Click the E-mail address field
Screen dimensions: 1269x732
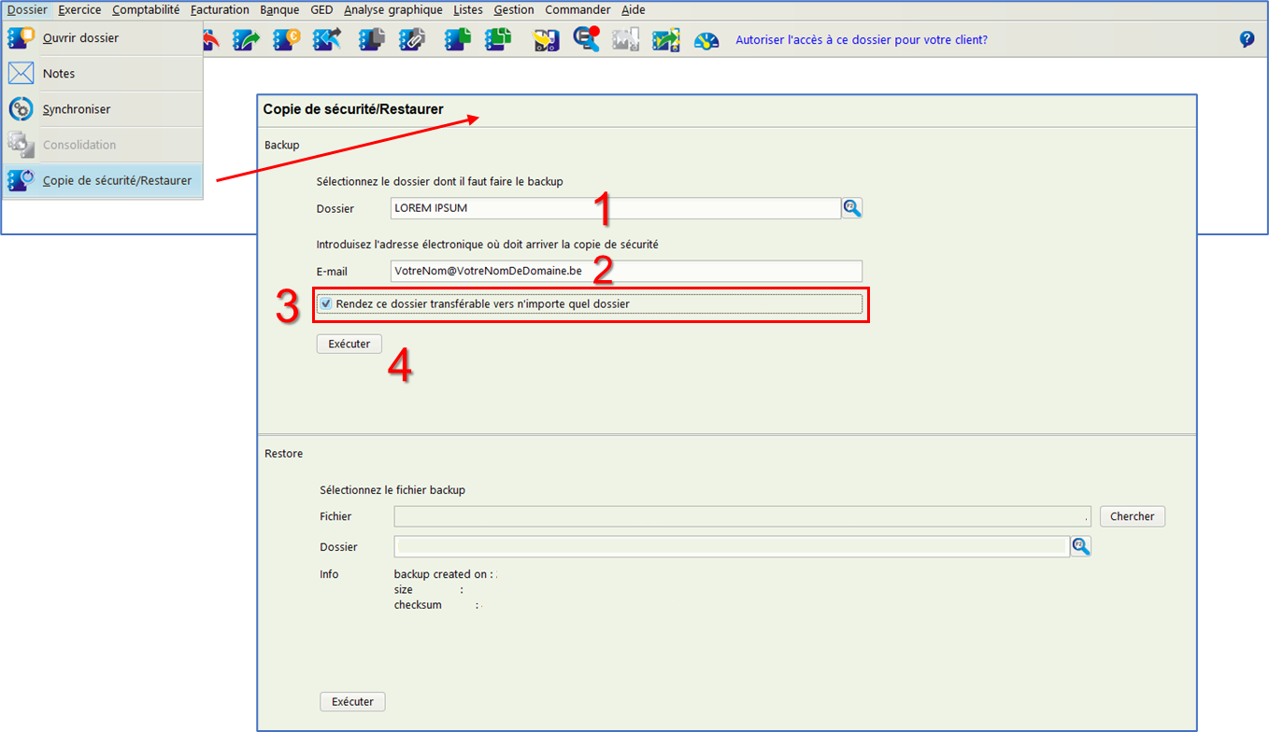tap(626, 270)
